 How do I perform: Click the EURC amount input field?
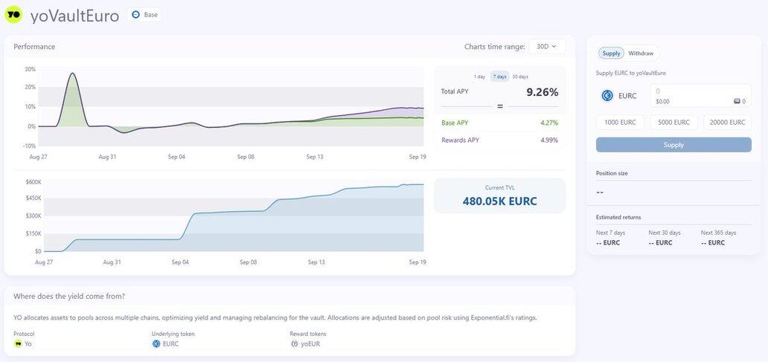tap(700, 95)
